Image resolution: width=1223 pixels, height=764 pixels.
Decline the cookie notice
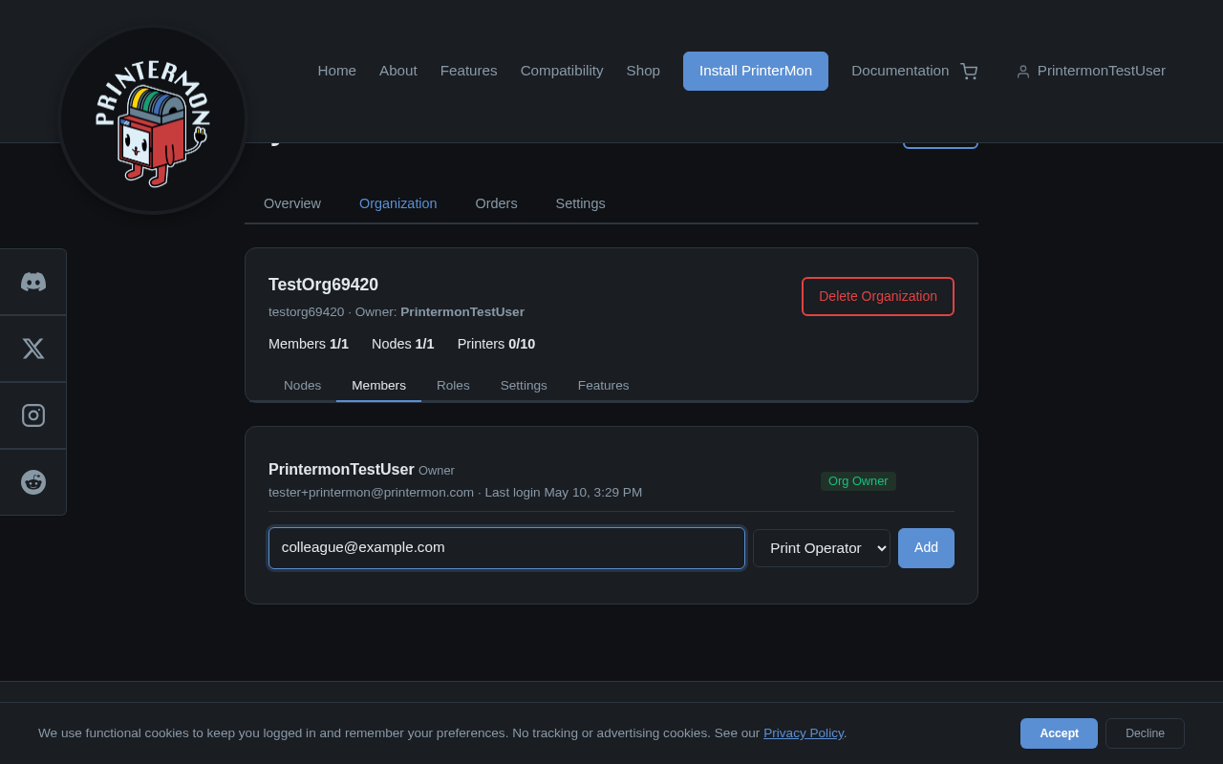[x=1145, y=733]
